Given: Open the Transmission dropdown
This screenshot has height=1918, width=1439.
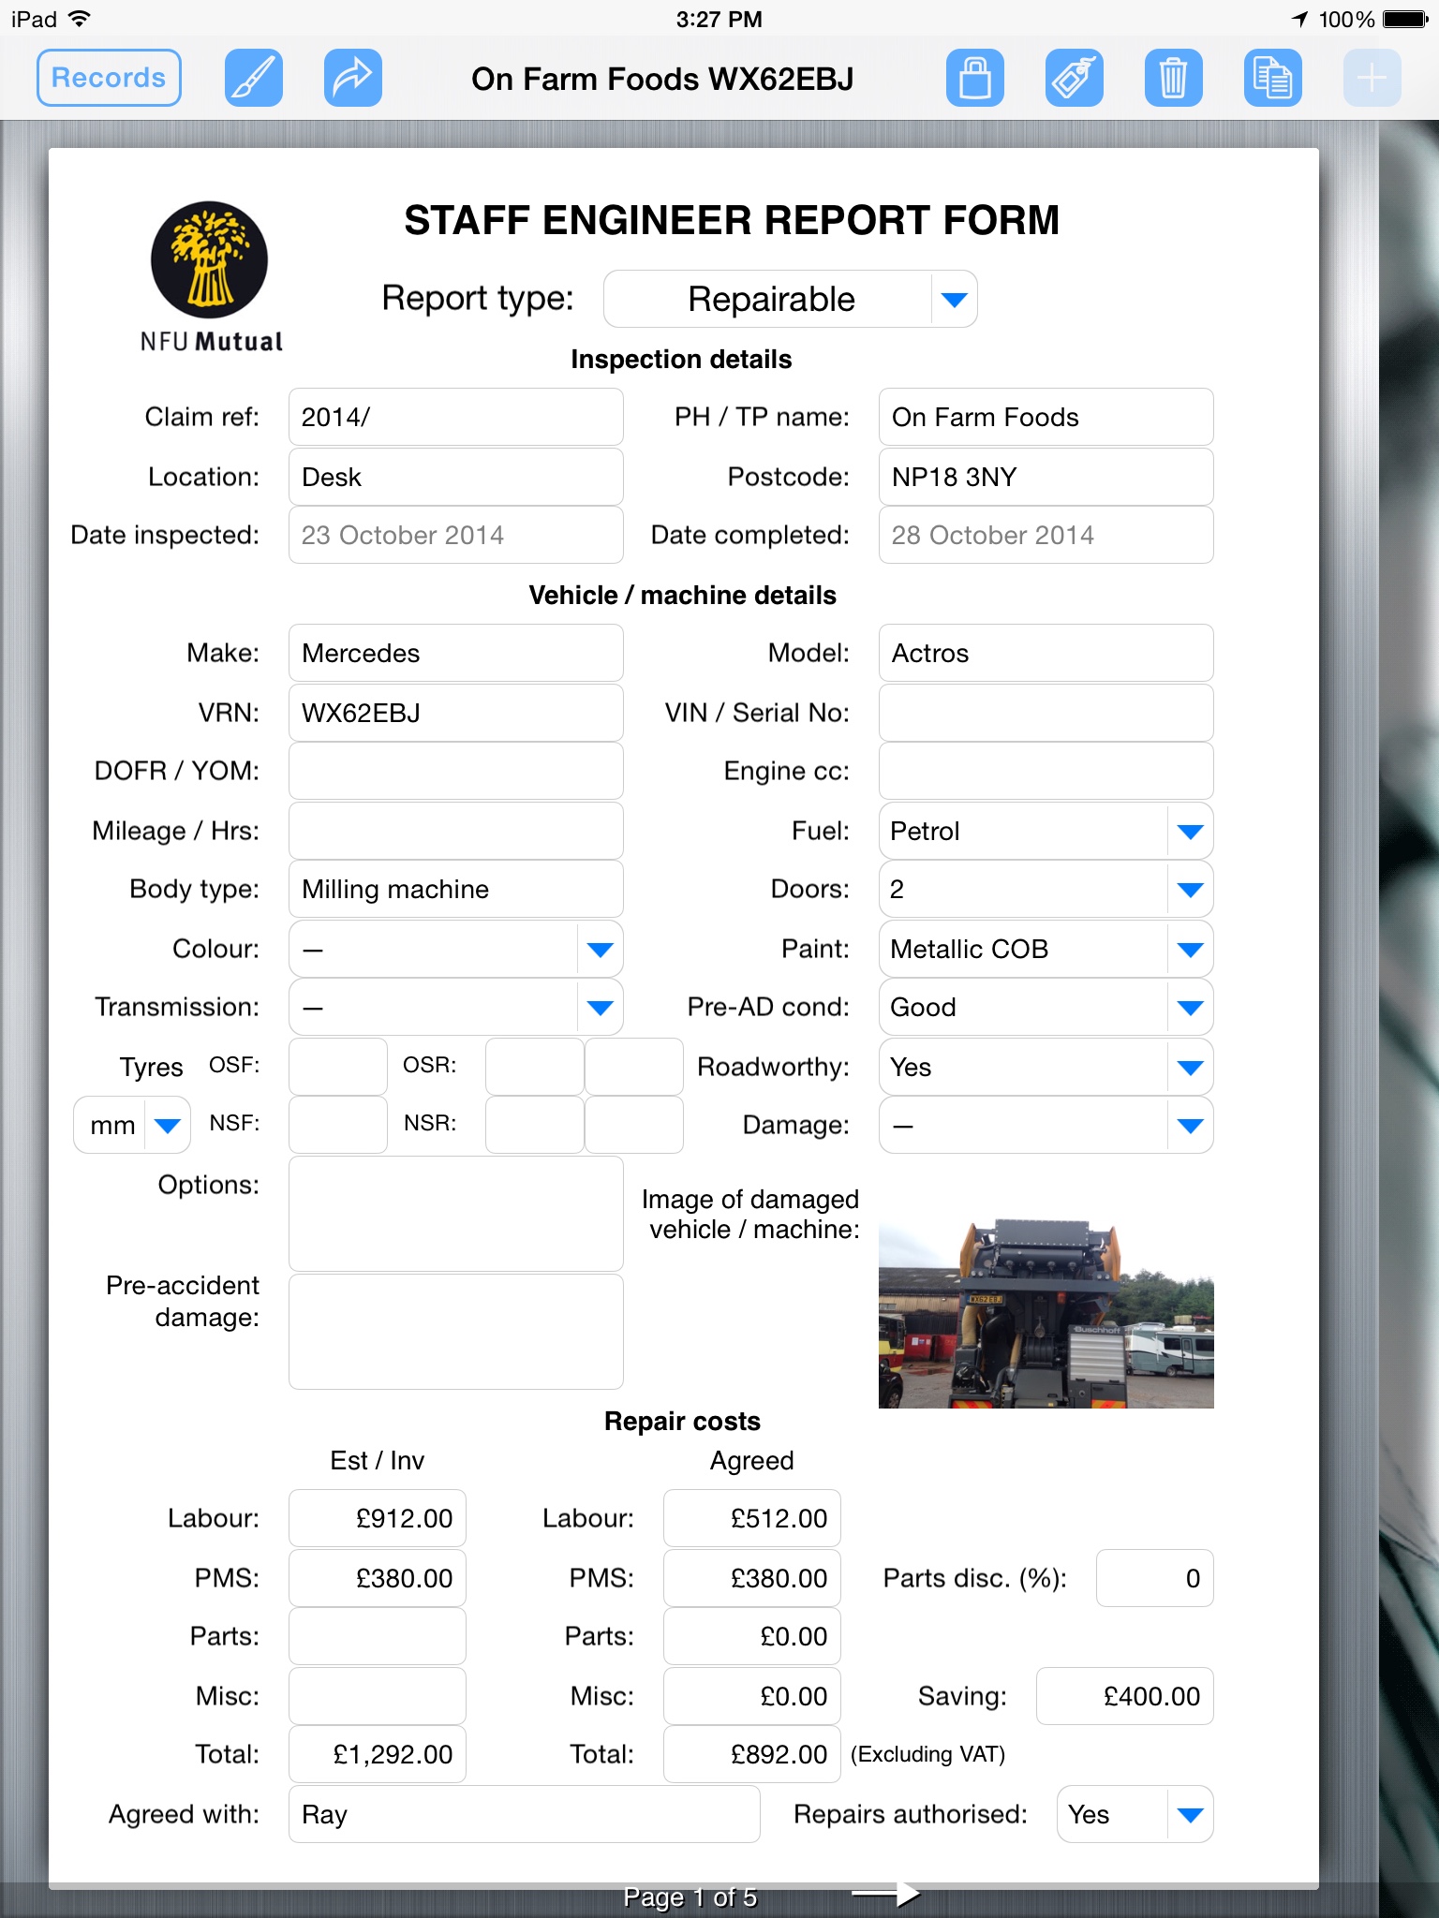Looking at the screenshot, I should pyautogui.click(x=456, y=1007).
